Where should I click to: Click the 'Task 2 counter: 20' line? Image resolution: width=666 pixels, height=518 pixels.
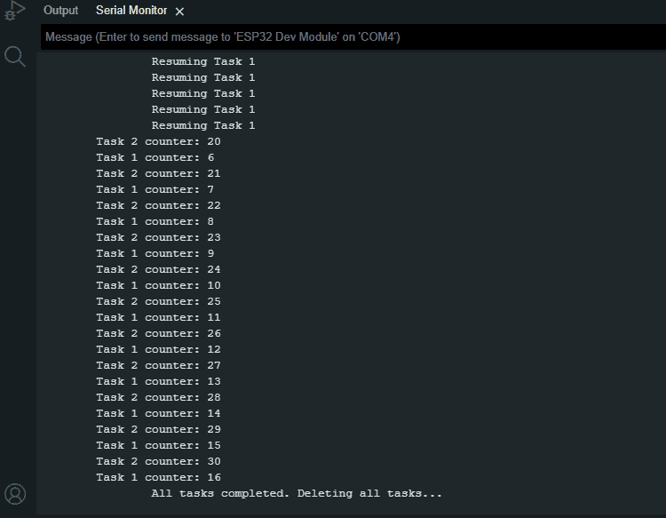(x=158, y=141)
